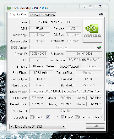The width and height of the screenshot is (114, 139).
Task: Click the Default Clock row Memory 790 MHz field
Action: coord(66,104)
